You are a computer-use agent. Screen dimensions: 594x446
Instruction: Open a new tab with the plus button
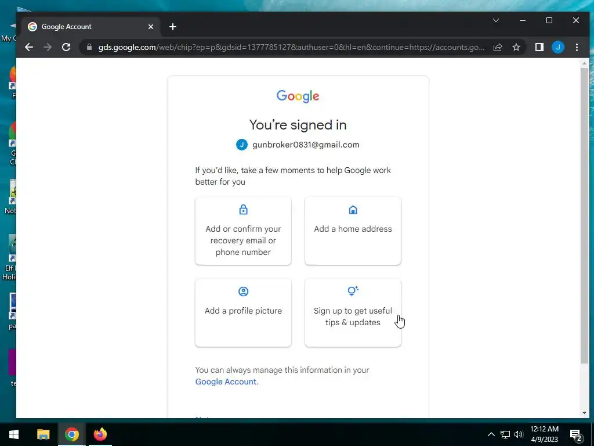173,27
